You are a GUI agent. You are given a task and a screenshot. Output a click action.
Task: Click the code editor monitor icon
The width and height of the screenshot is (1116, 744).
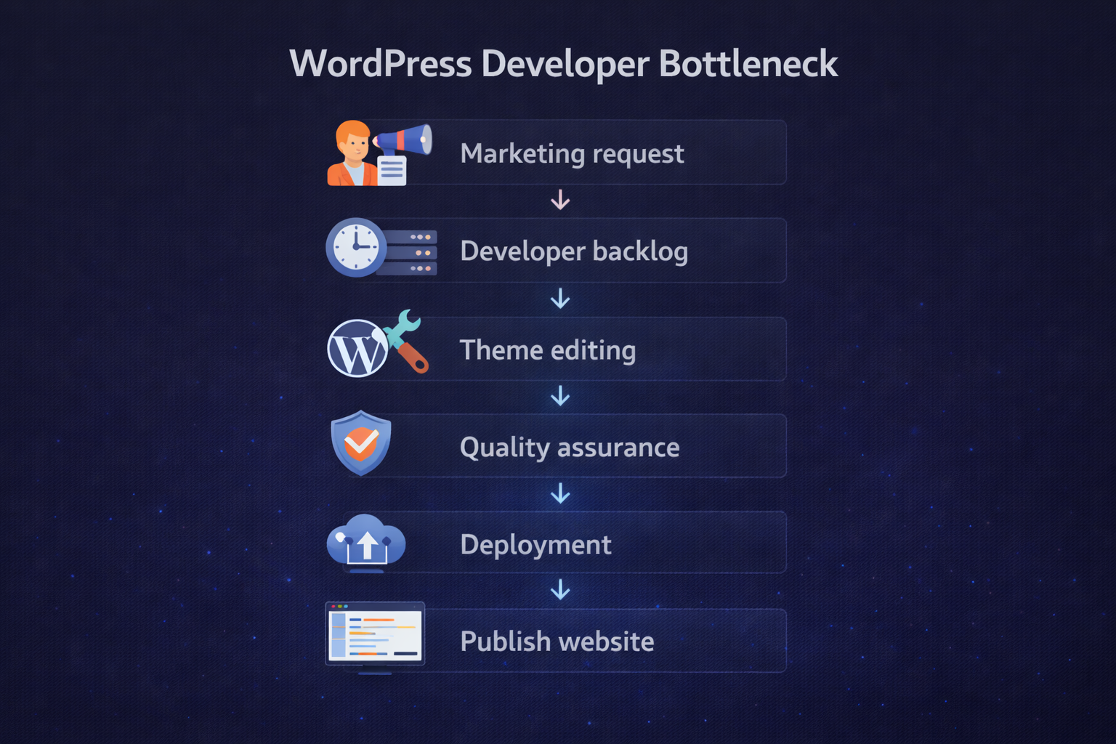374,634
